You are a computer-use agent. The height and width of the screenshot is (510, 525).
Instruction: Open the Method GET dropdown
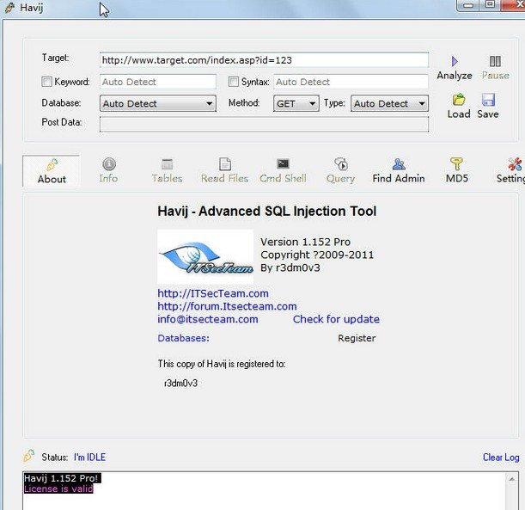click(296, 103)
